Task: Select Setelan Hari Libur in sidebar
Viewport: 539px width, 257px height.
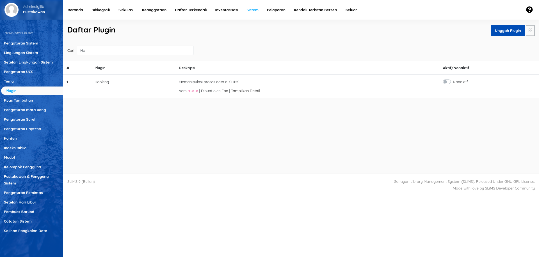Action: click(x=20, y=202)
